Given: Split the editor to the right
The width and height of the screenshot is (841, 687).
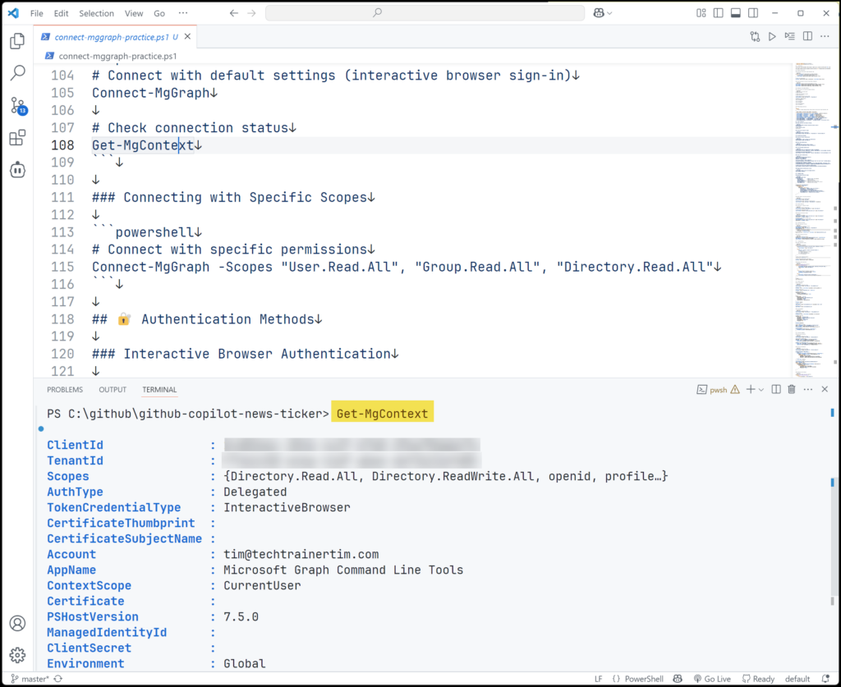Looking at the screenshot, I should [x=807, y=36].
